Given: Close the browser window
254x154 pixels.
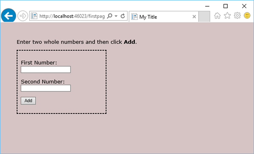Looking at the screenshot, I should tap(244, 6).
